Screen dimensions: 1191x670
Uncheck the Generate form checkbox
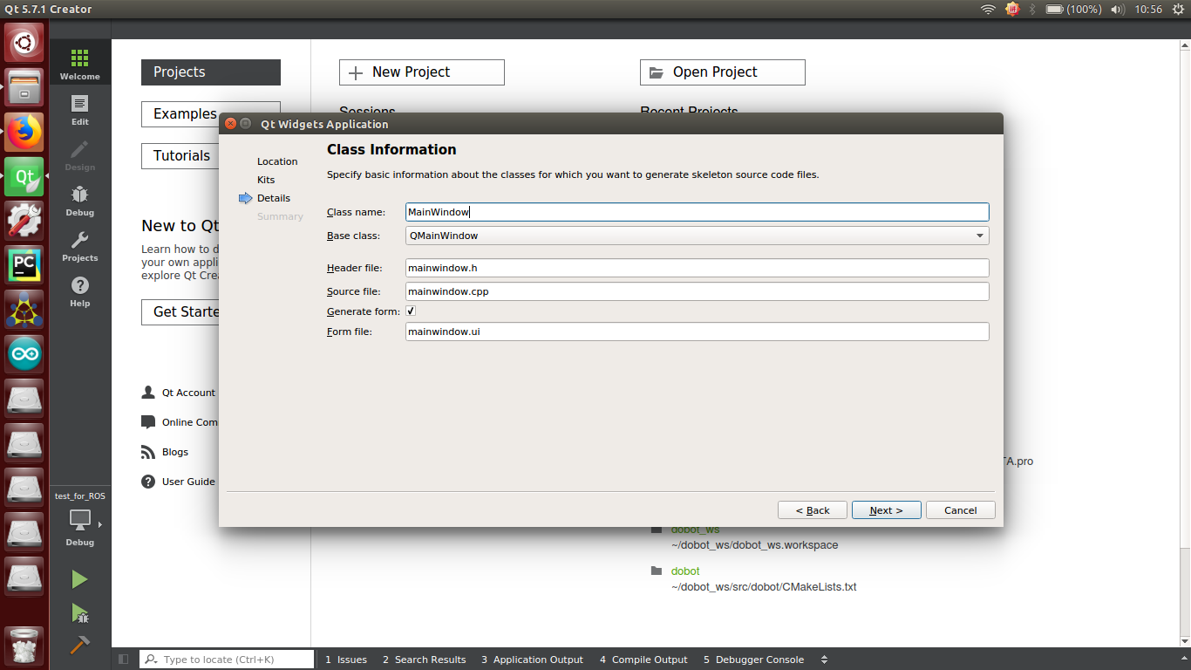(411, 311)
